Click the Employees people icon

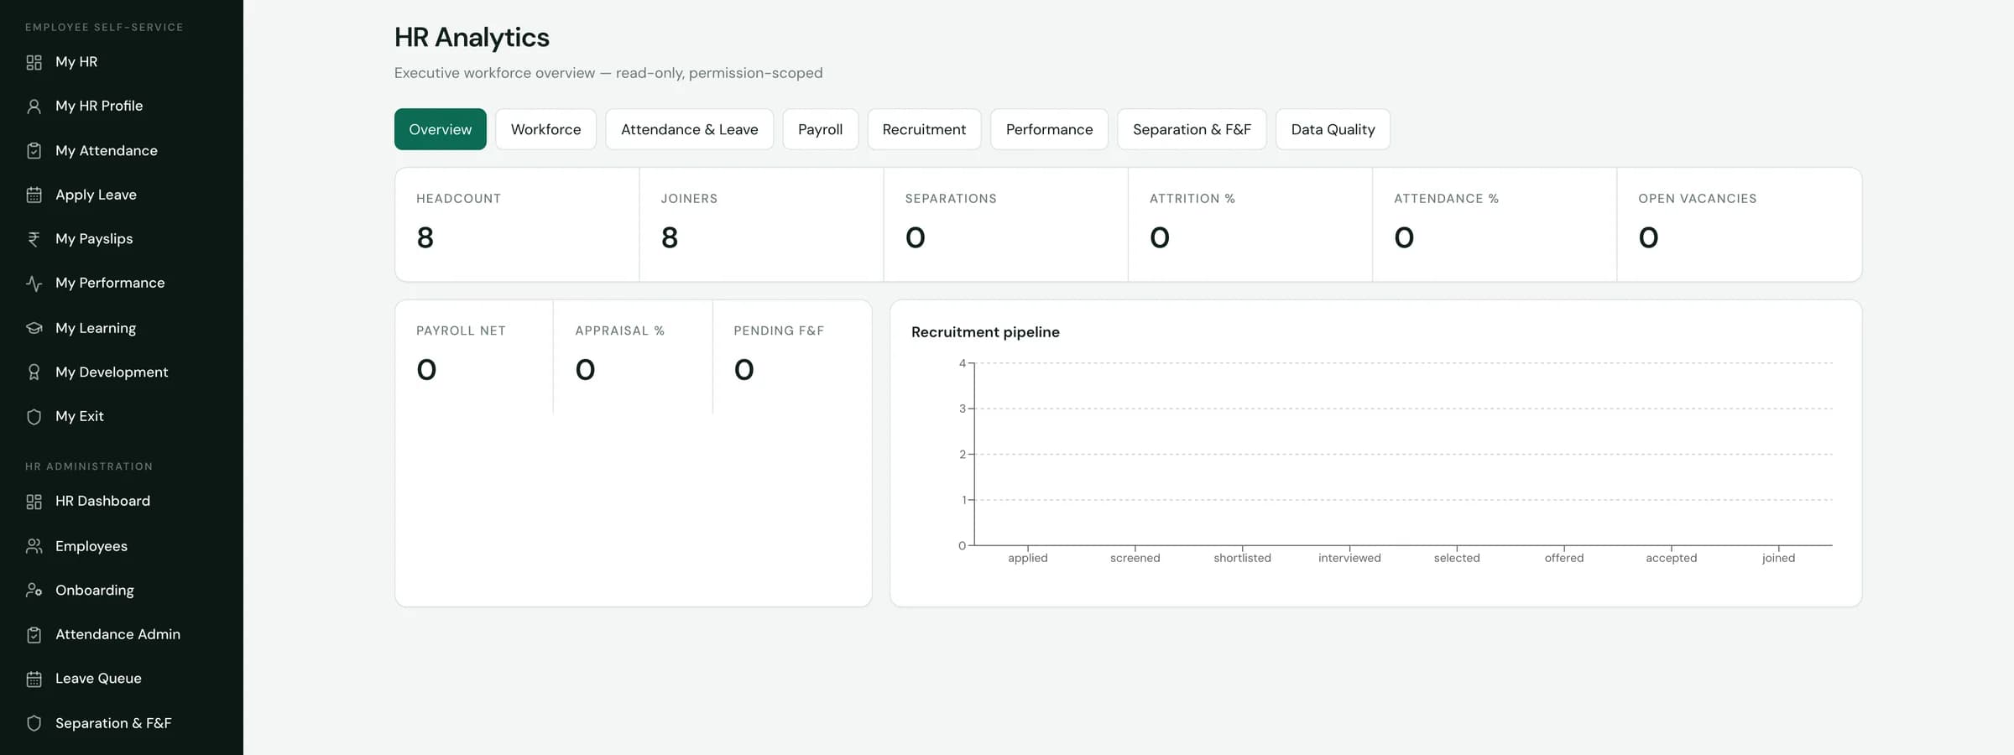pos(34,546)
